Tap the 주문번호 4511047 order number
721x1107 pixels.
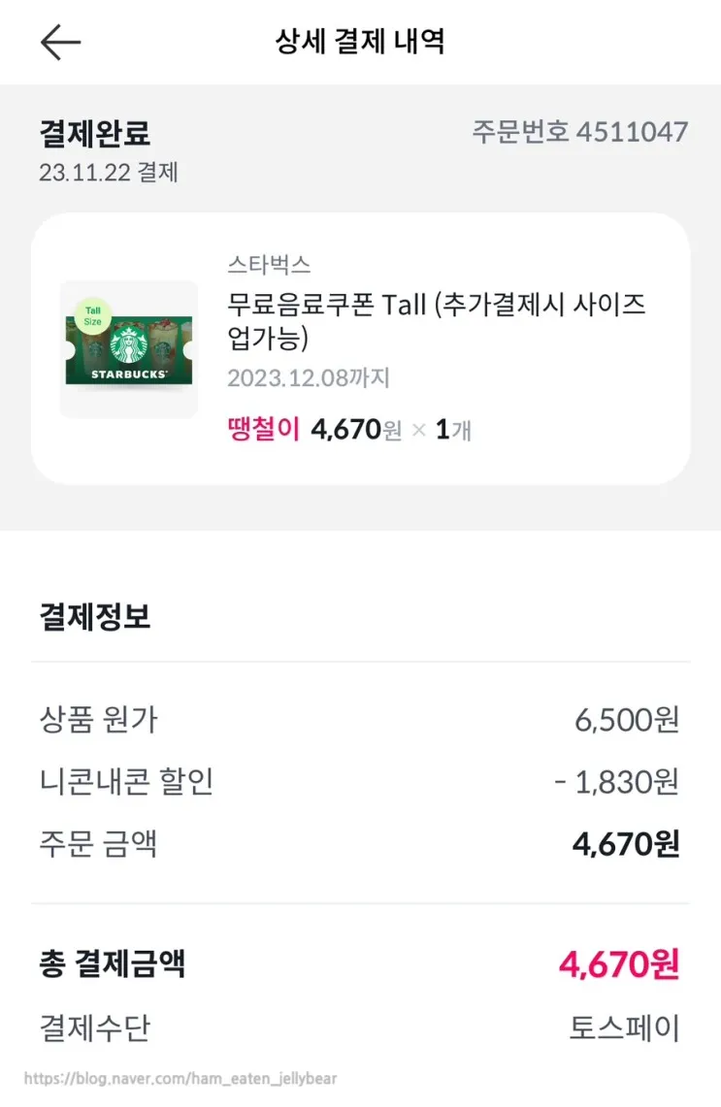(x=579, y=132)
